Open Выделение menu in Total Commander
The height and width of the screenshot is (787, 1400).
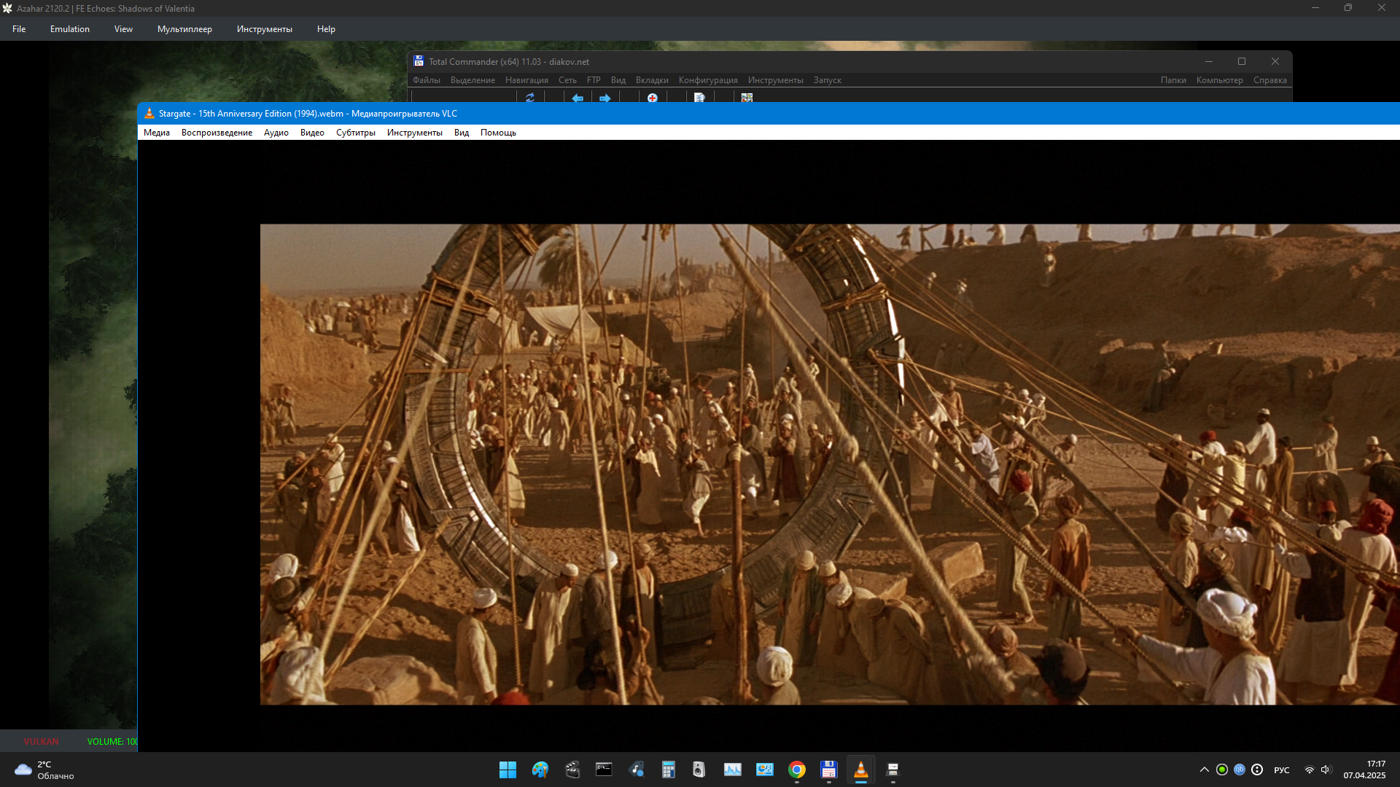click(x=472, y=80)
